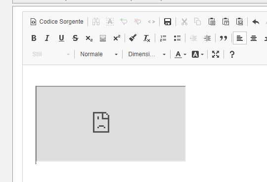Click the Block Quote icon
Viewport: 267px width, 182px height.
[223, 38]
